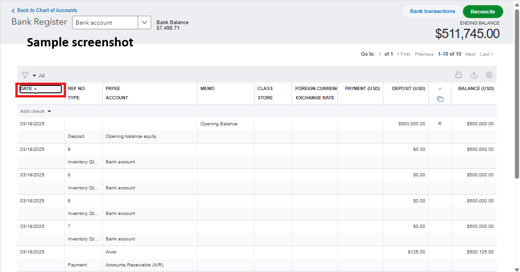Open the table settings gear icon
The width and height of the screenshot is (520, 272).
[489, 75]
